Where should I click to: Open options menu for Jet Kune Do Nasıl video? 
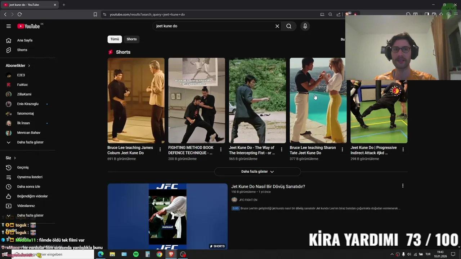[x=403, y=186]
